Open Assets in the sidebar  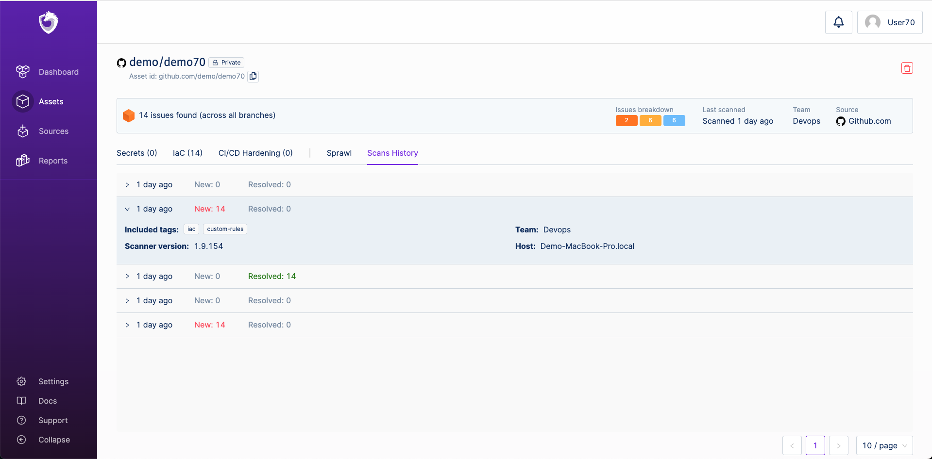pos(51,101)
